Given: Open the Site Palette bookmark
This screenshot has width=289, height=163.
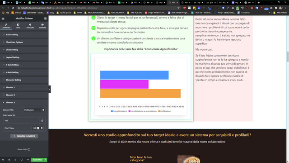Looking at the screenshot, I should pos(34,13).
